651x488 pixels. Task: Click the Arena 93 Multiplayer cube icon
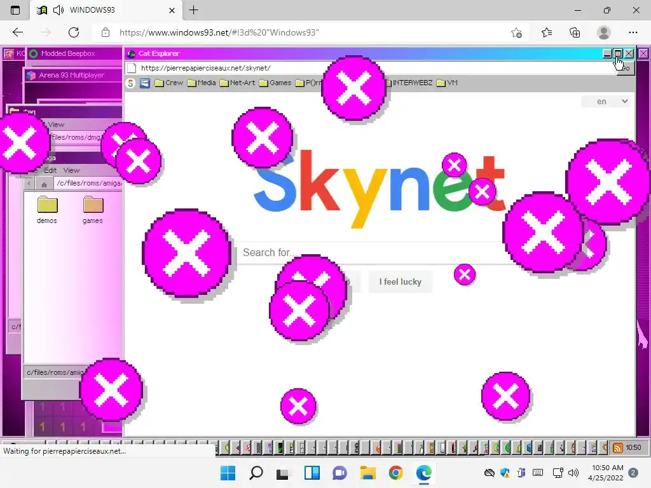click(31, 76)
